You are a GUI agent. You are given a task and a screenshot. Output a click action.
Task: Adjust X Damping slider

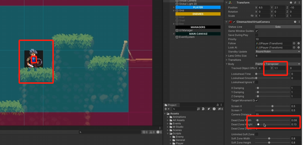click(x=272, y=88)
